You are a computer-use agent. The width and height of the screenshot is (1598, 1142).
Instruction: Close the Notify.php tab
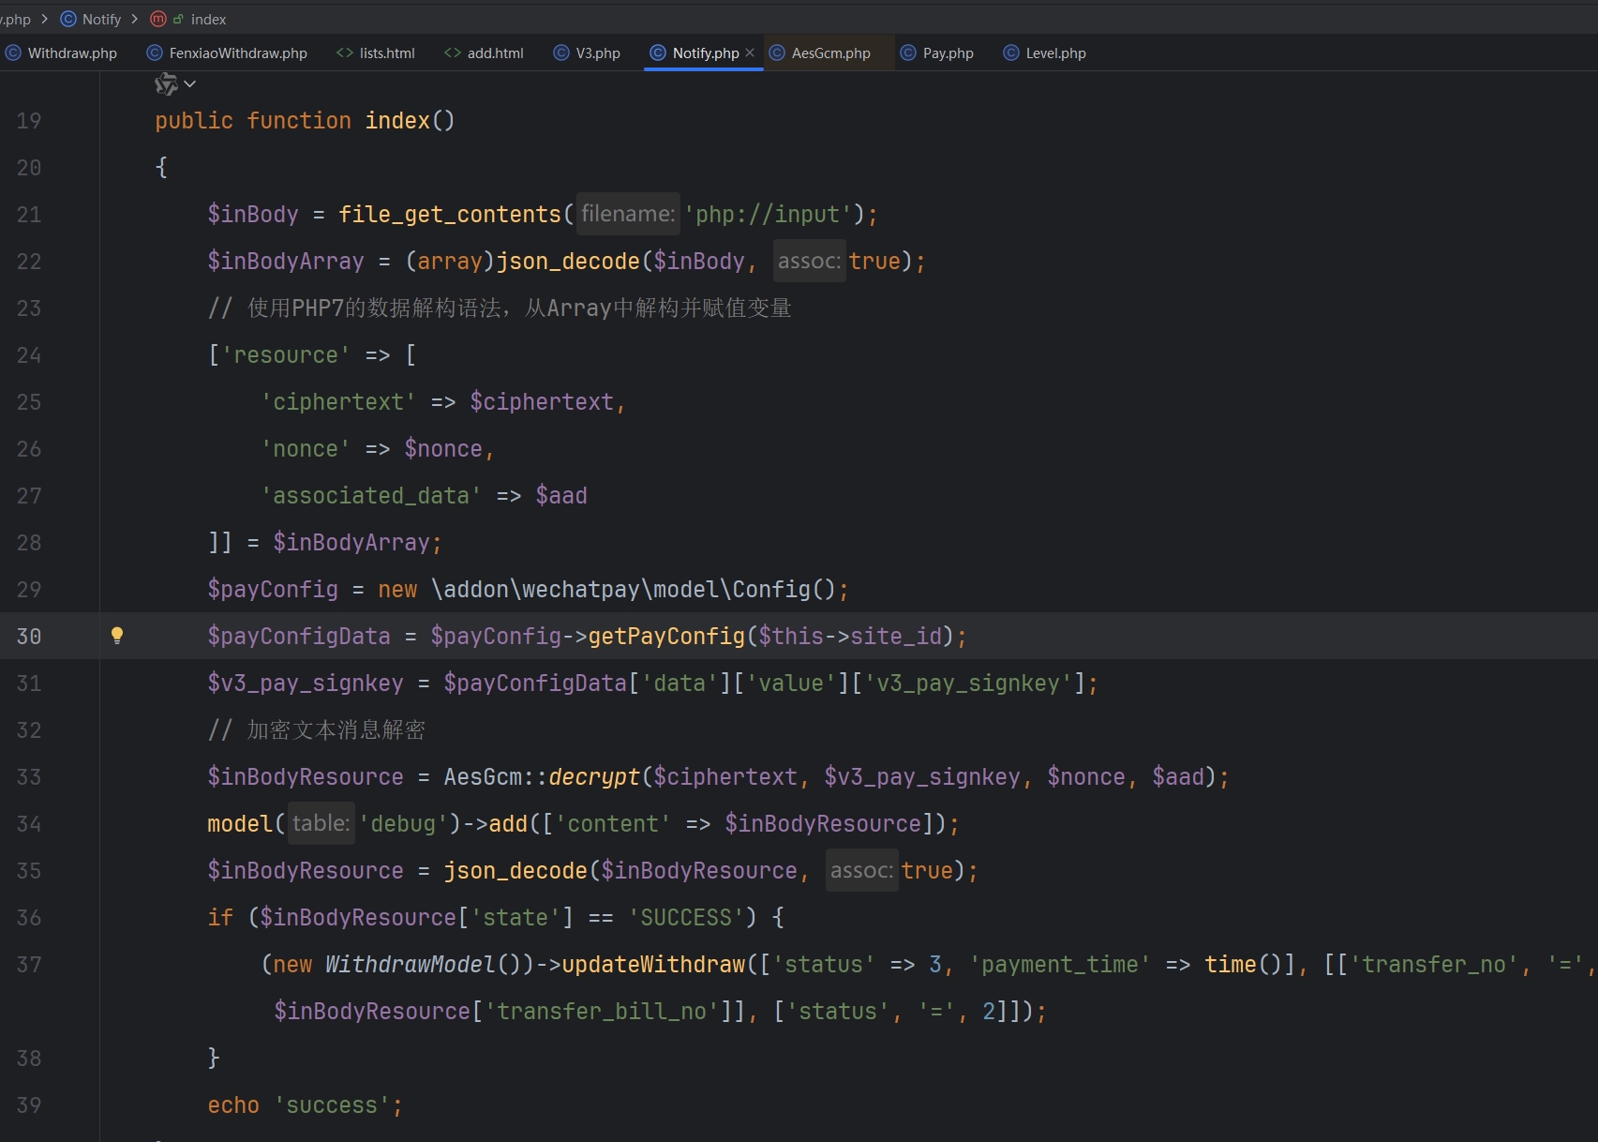click(750, 53)
